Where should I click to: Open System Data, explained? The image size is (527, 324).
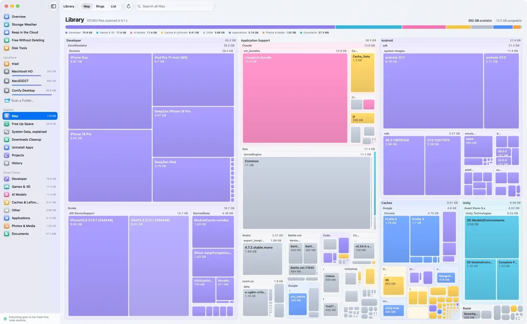point(30,131)
